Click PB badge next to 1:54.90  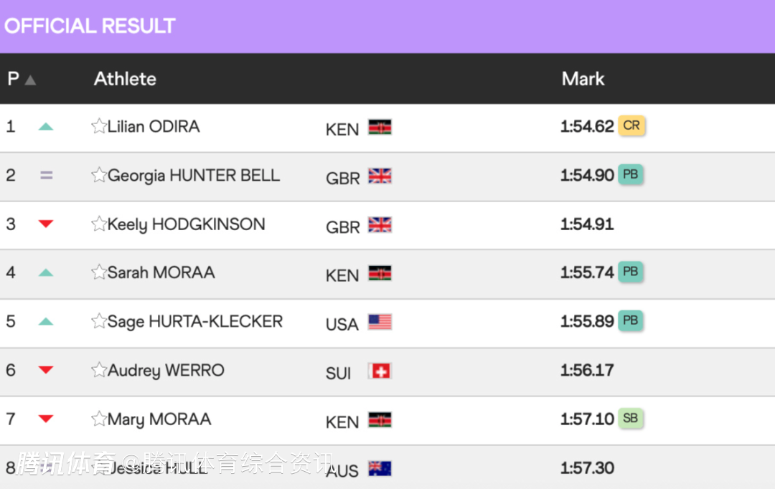[630, 174]
